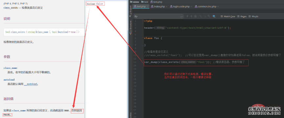The image size is (284, 118).
Task: Collapse the class foo code block
Action: [x=143, y=38]
